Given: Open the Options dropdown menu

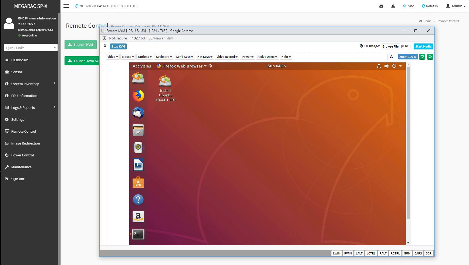Looking at the screenshot, I should point(145,57).
